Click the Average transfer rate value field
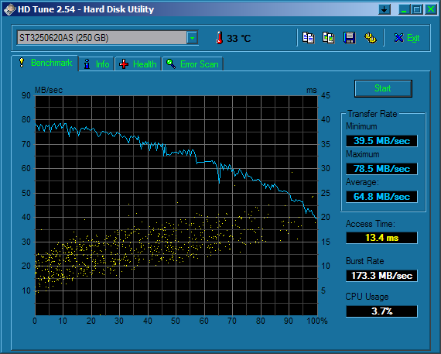The image size is (441, 354). pyautogui.click(x=381, y=196)
